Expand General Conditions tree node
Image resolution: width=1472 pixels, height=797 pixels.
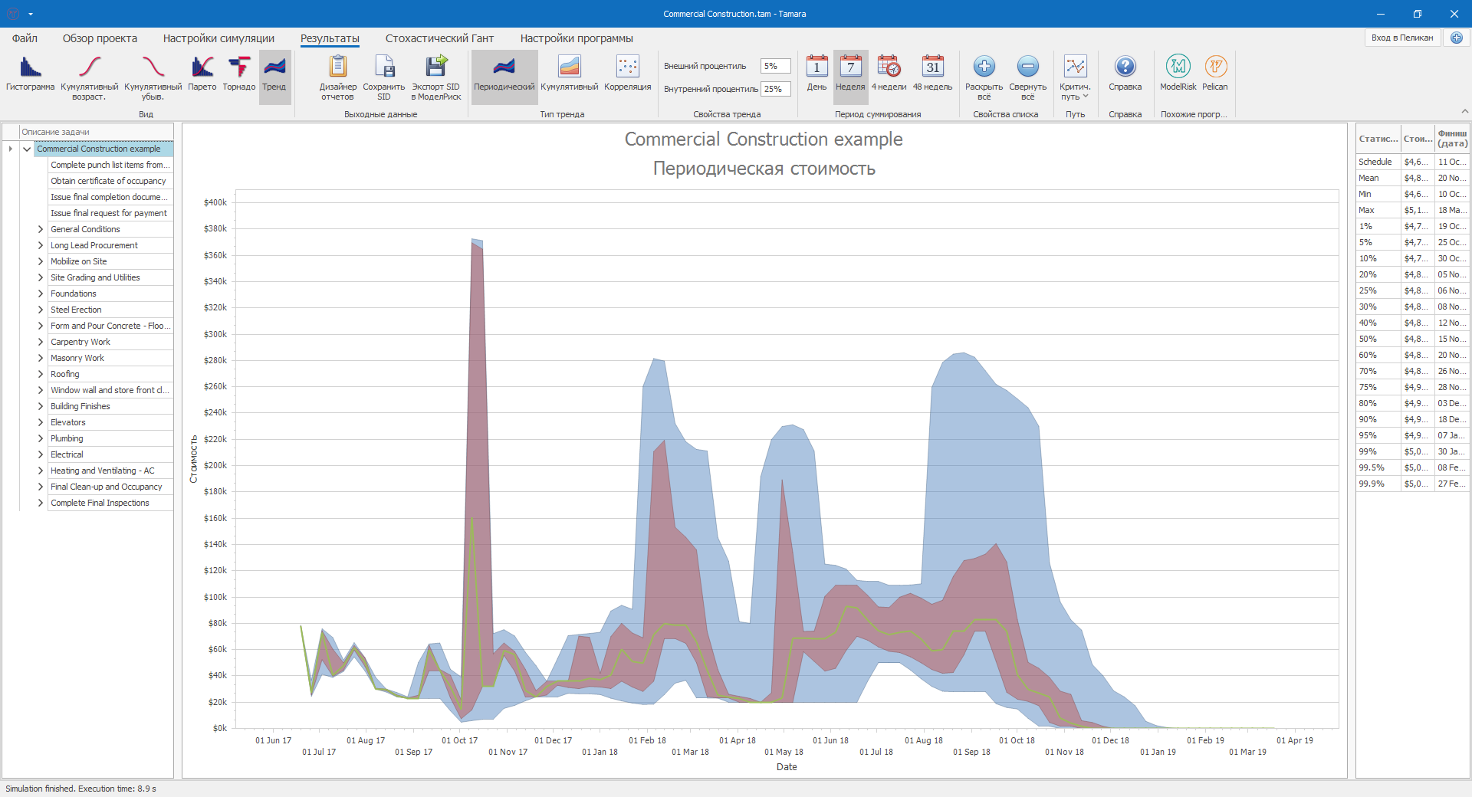click(x=41, y=229)
